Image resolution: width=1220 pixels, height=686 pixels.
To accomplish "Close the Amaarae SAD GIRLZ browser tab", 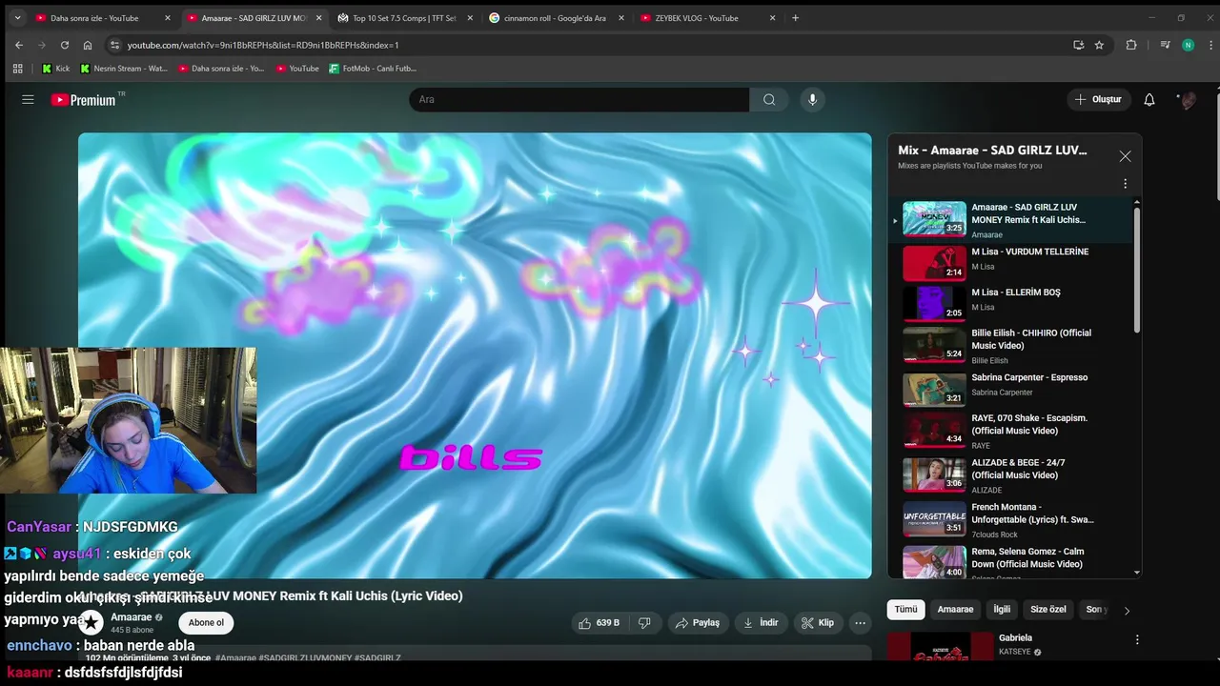I will 318,18.
